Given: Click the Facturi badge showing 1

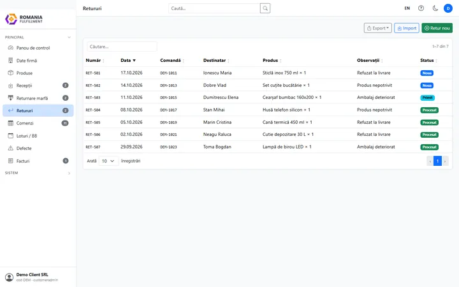Looking at the screenshot, I should (66, 161).
